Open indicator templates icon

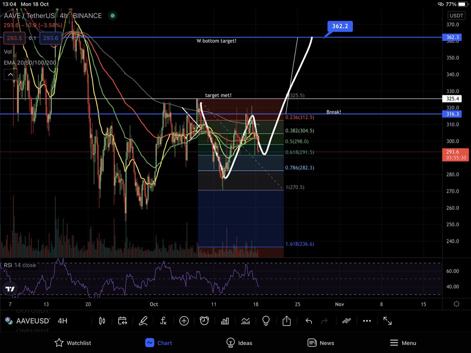(245, 321)
